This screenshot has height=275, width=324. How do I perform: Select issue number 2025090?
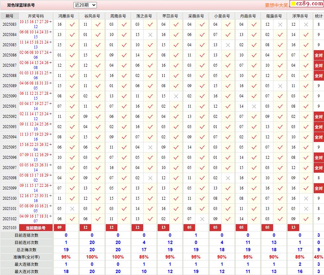10,96
